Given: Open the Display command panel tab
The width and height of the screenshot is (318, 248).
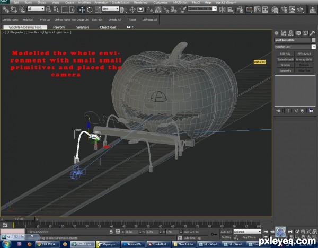Looking at the screenshot, I should tap(305, 33).
